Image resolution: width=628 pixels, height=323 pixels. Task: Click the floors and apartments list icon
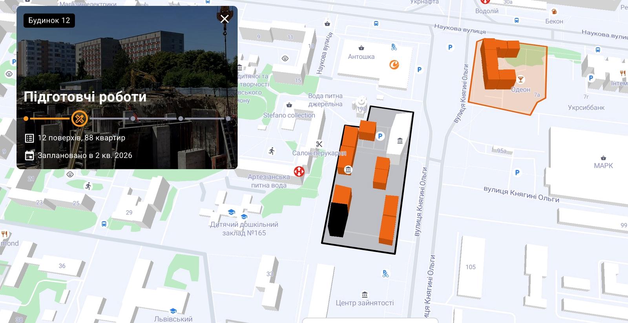point(29,138)
